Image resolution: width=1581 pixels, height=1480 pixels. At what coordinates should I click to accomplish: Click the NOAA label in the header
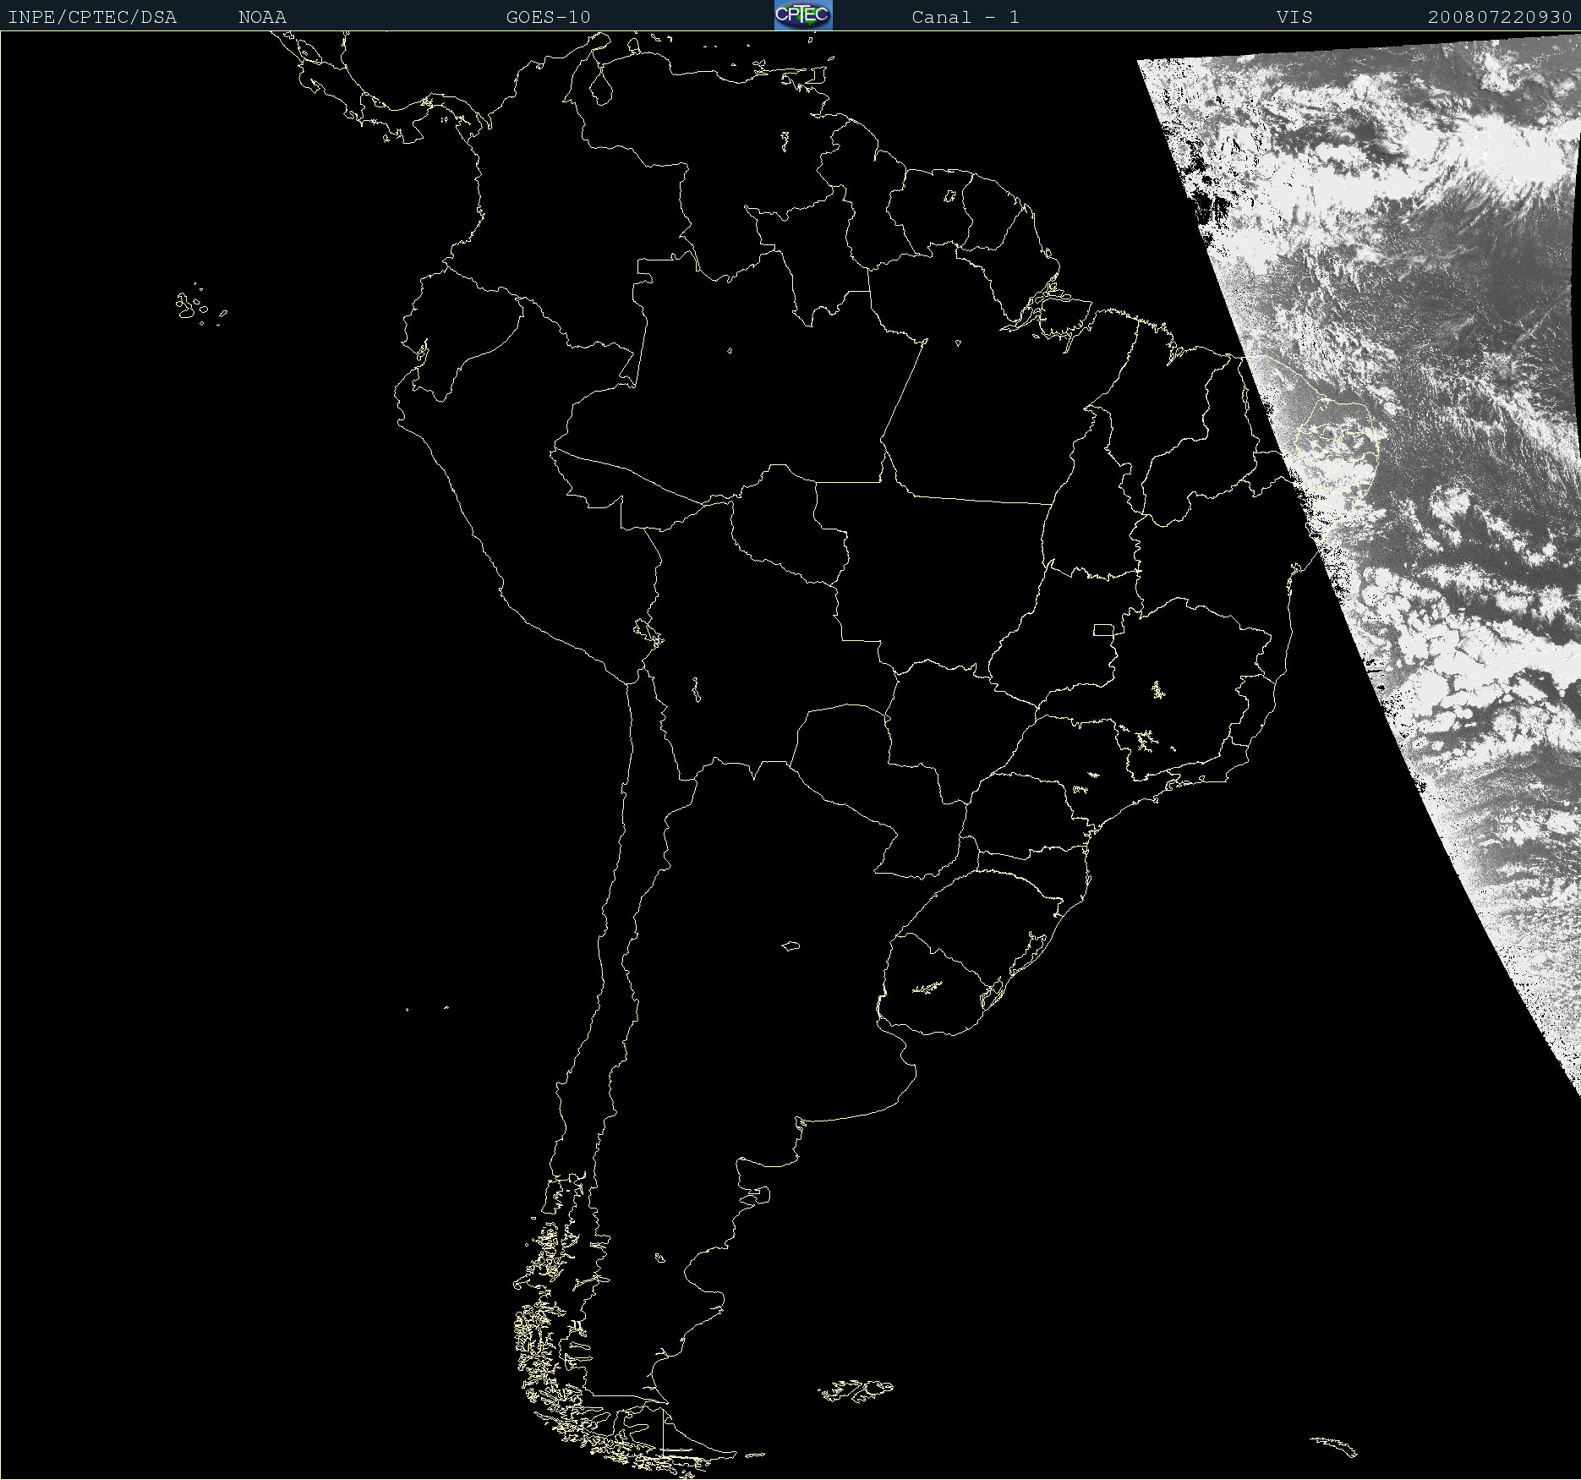pyautogui.click(x=263, y=17)
